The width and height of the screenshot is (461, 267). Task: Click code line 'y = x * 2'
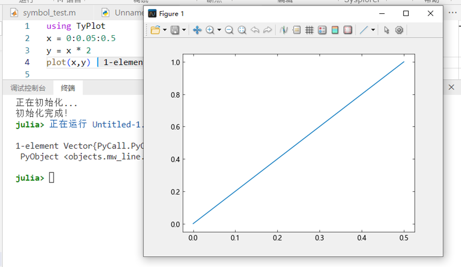point(69,51)
